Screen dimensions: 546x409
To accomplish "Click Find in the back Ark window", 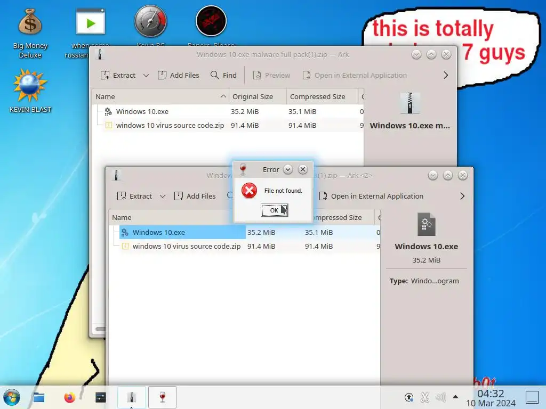I will click(x=223, y=75).
